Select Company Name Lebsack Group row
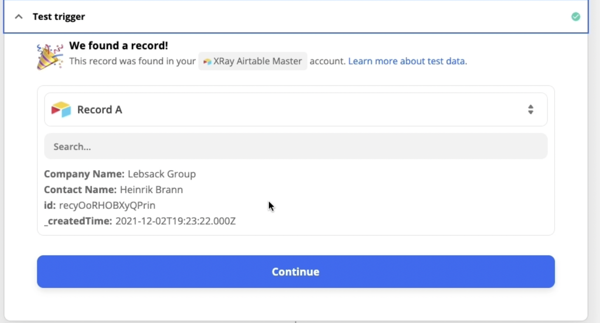The width and height of the screenshot is (600, 323). 120,174
